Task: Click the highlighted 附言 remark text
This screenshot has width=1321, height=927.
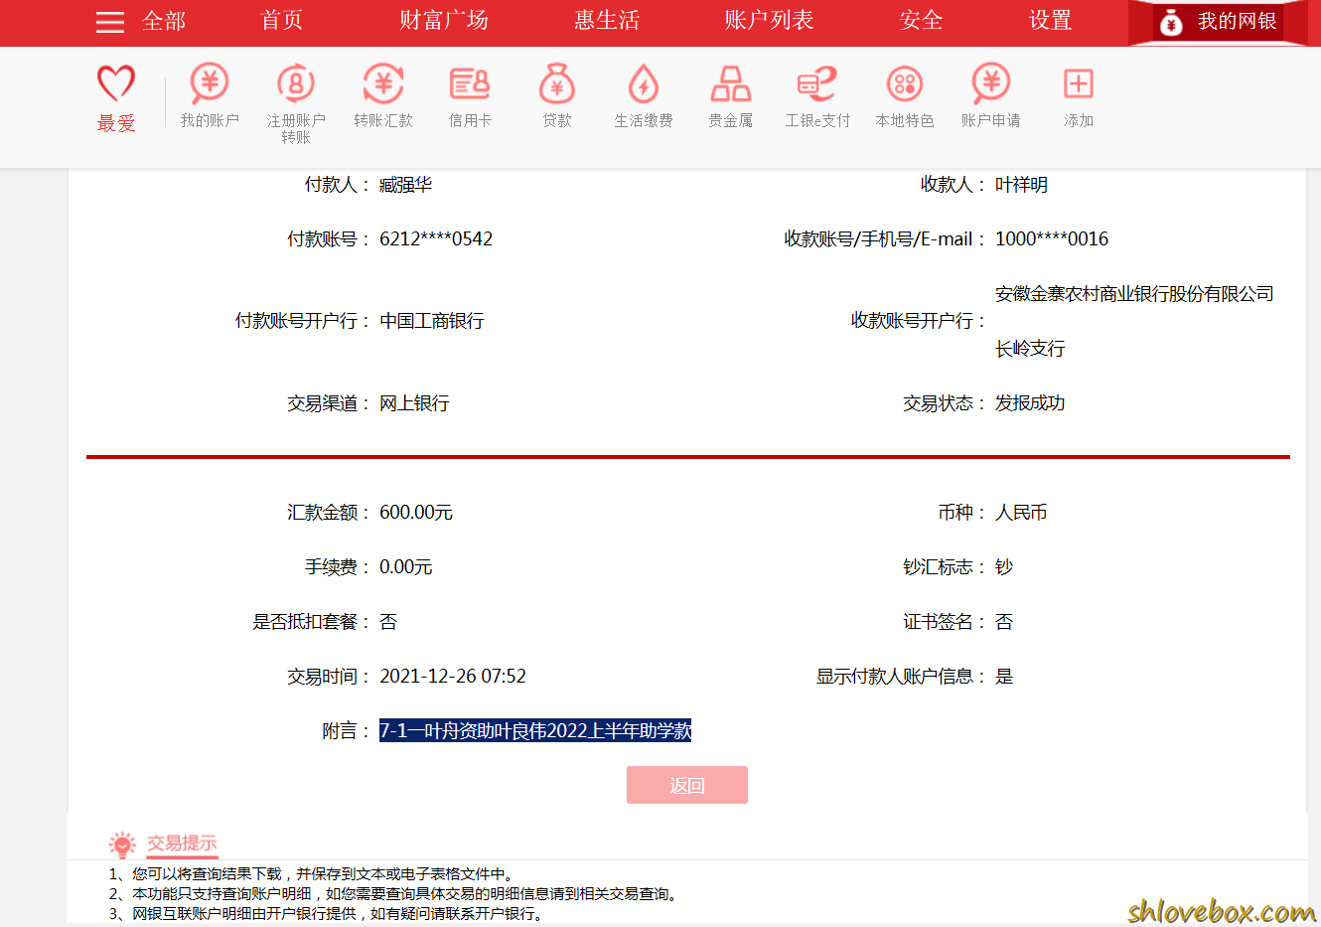Action: 535,731
